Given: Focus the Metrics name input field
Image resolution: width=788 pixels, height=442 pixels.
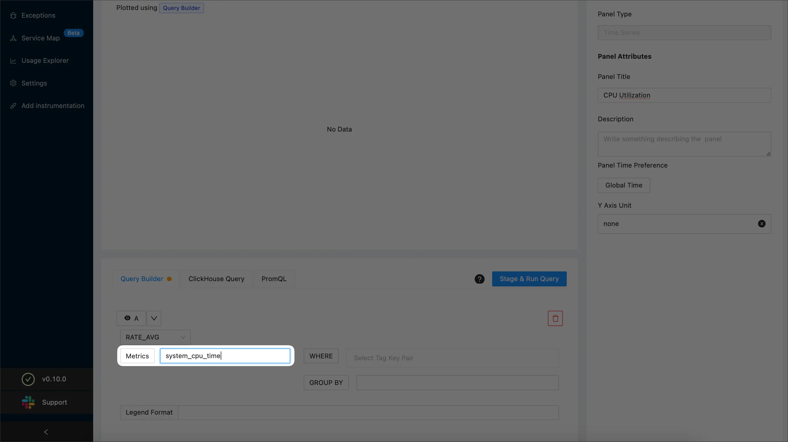Looking at the screenshot, I should (x=225, y=356).
